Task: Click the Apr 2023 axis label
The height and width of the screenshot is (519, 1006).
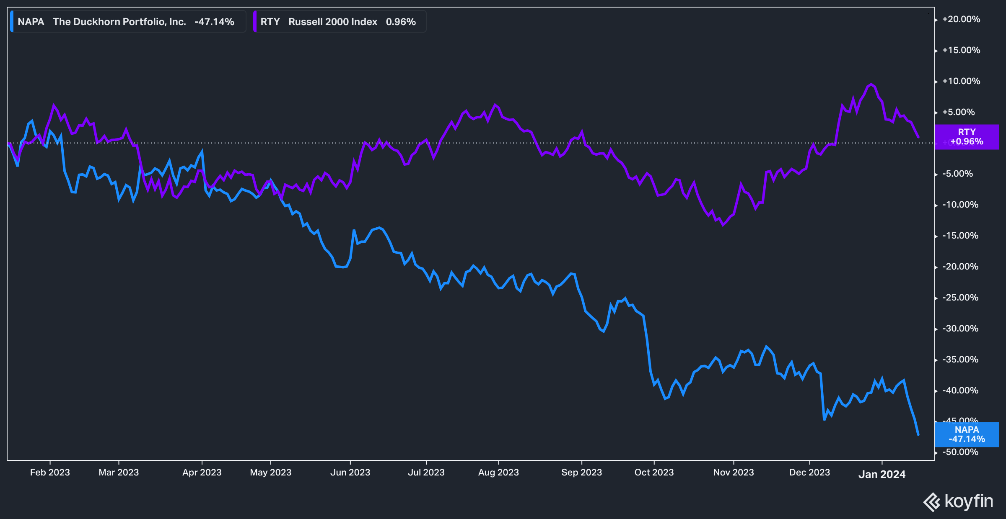Action: pos(202,473)
